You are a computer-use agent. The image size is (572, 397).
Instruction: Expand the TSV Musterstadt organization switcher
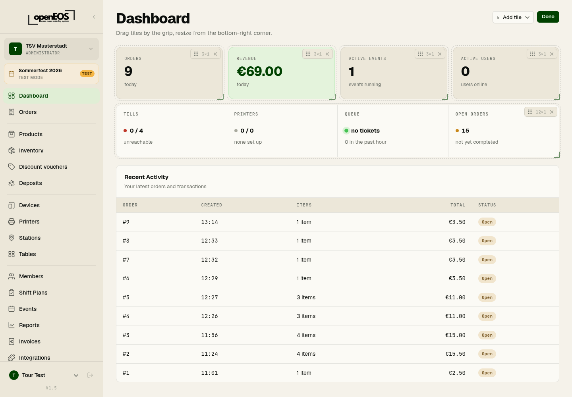51,49
